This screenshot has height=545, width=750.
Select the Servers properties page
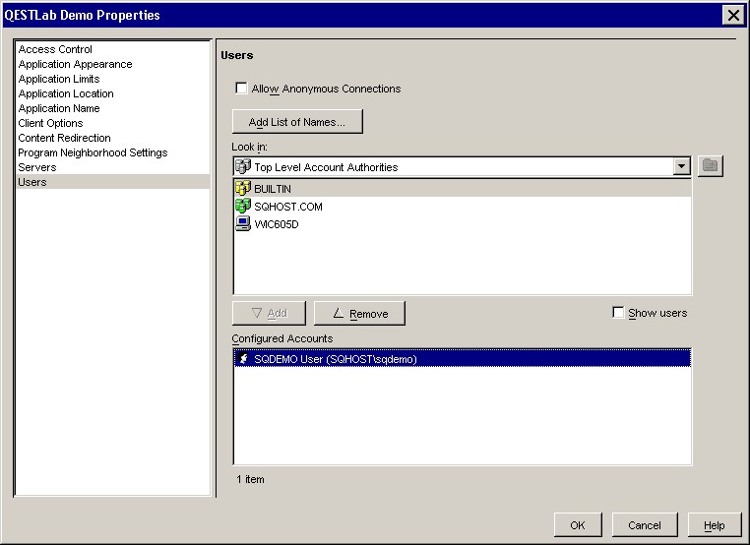point(37,167)
